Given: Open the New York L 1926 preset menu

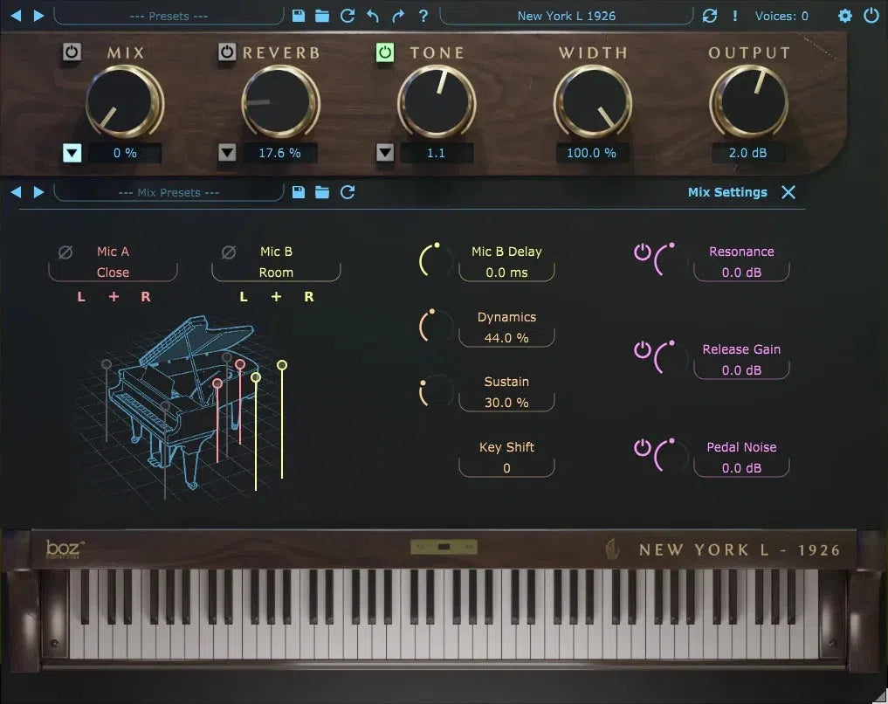Looking at the screenshot, I should tap(566, 15).
